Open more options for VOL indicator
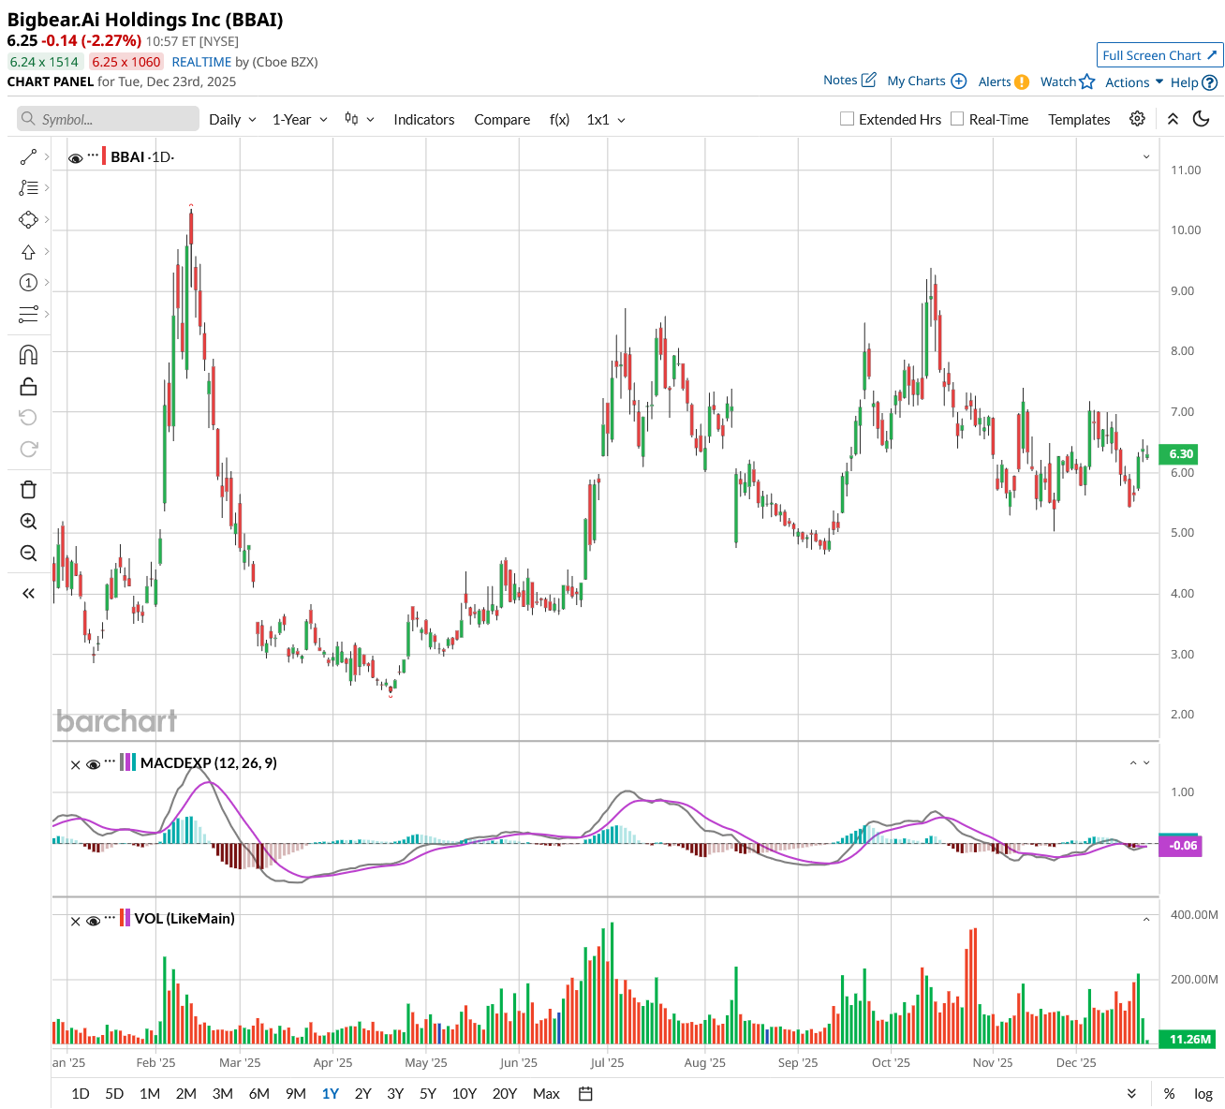 coord(111,917)
